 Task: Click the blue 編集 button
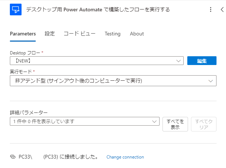coord(202,61)
